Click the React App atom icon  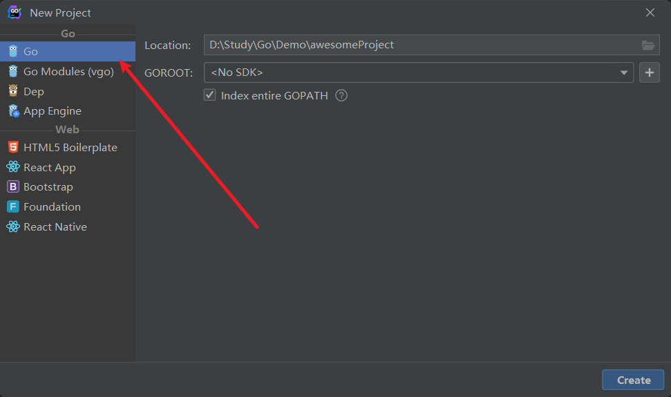pos(13,167)
